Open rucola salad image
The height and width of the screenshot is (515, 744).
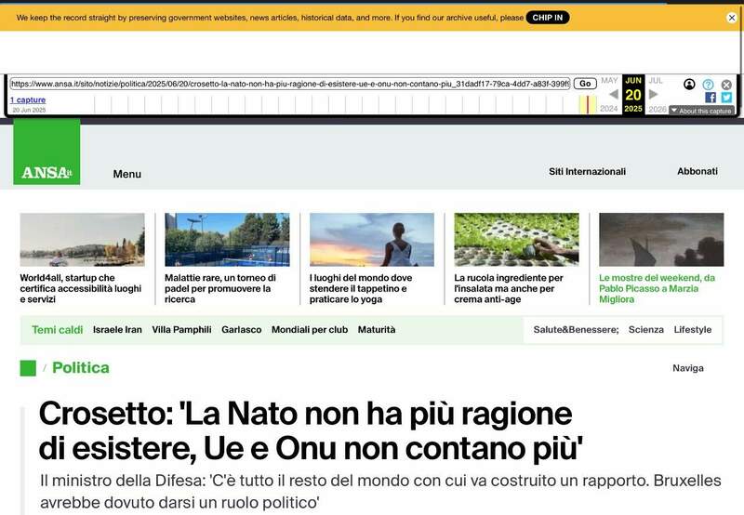[x=516, y=240]
